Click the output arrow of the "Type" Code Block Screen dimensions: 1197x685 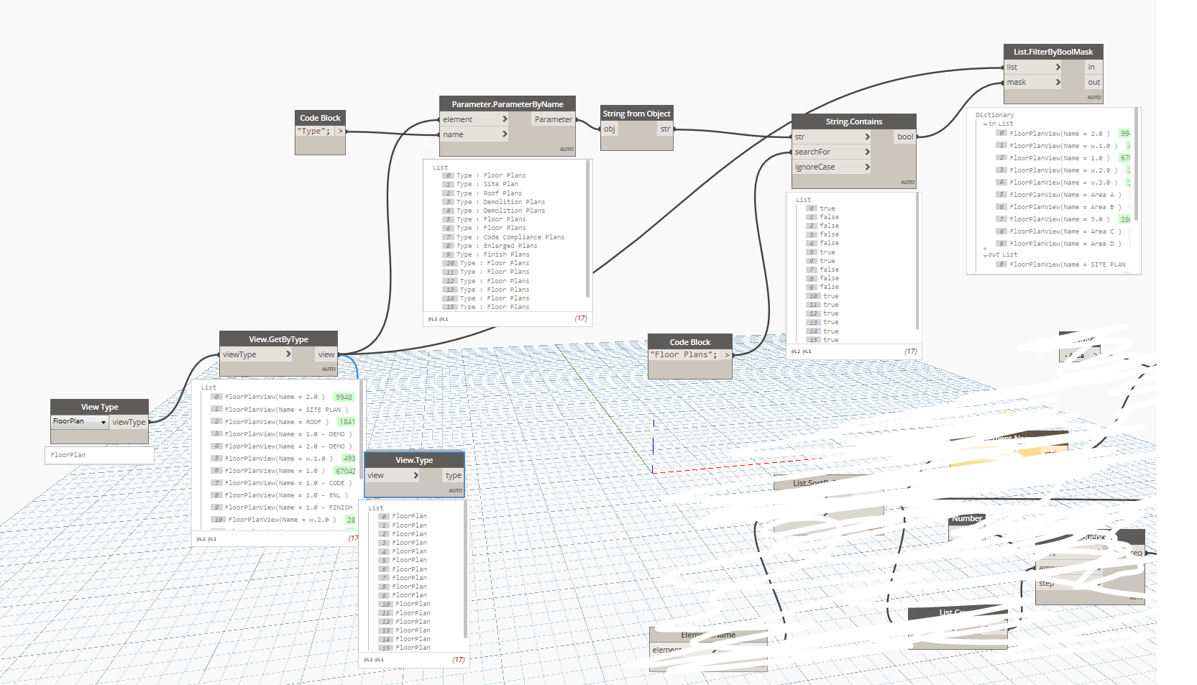[x=340, y=132]
